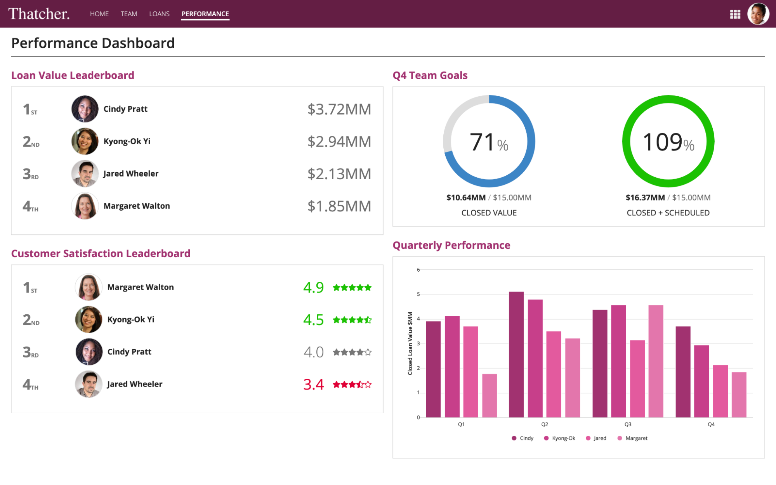Viewport: 776px width, 485px height.
Task: Click the $1.85MM loan value
Action: pyautogui.click(x=339, y=206)
